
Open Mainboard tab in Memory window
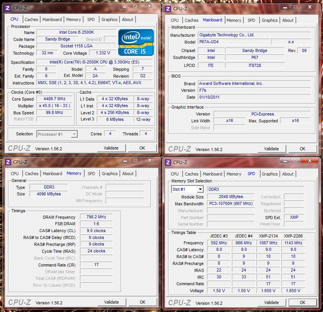click(52, 174)
